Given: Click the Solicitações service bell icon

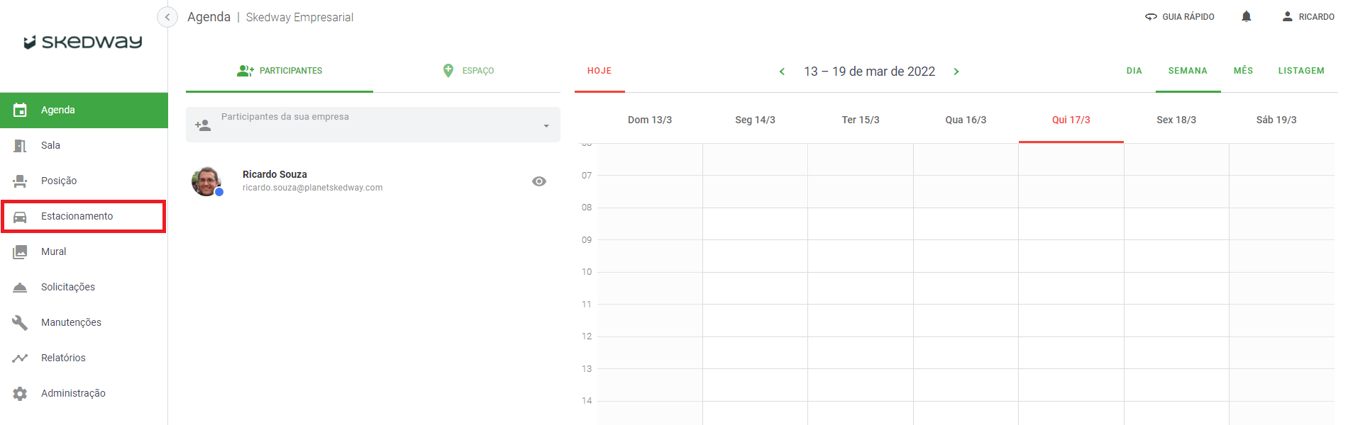Looking at the screenshot, I should pyautogui.click(x=20, y=288).
